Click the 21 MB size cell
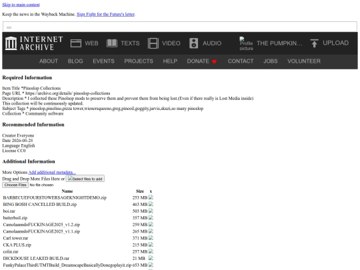The height and width of the screenshot is (270, 360). 139,258
